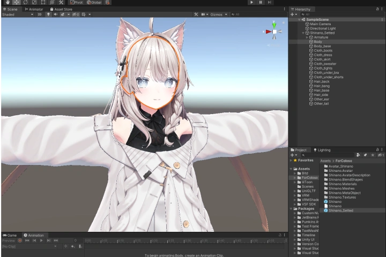Lock the Hierarchy panel
Screen dimensions: 386x257
[377, 9]
